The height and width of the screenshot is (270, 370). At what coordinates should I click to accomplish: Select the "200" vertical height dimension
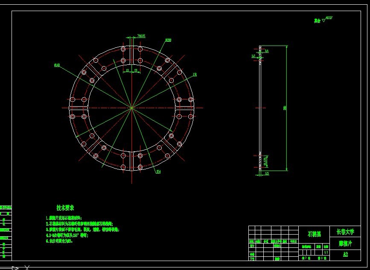coord(285,108)
